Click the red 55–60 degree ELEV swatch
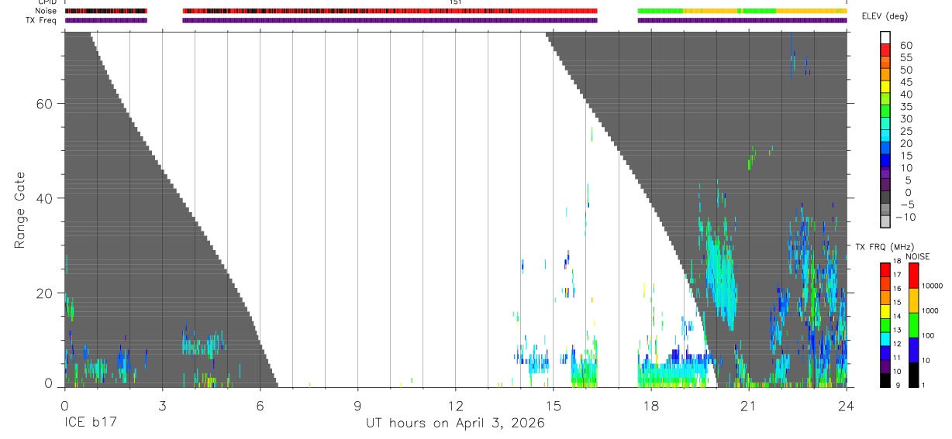Image resolution: width=952 pixels, height=439 pixels. point(885,50)
